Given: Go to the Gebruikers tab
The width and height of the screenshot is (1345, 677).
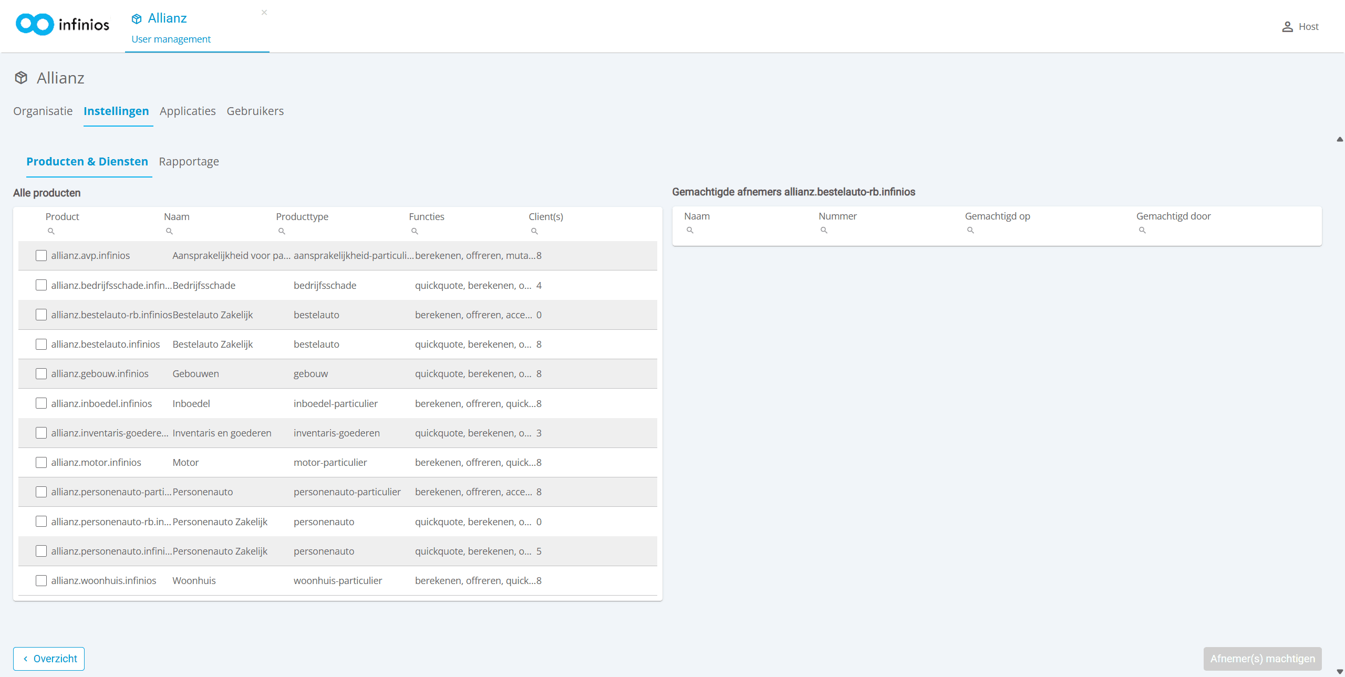Looking at the screenshot, I should click(255, 111).
